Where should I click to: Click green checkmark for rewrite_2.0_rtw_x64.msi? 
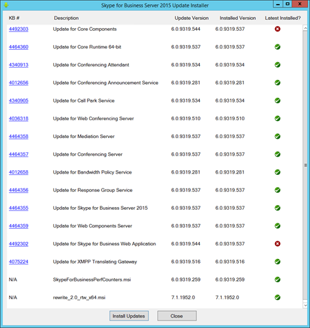pos(277,297)
